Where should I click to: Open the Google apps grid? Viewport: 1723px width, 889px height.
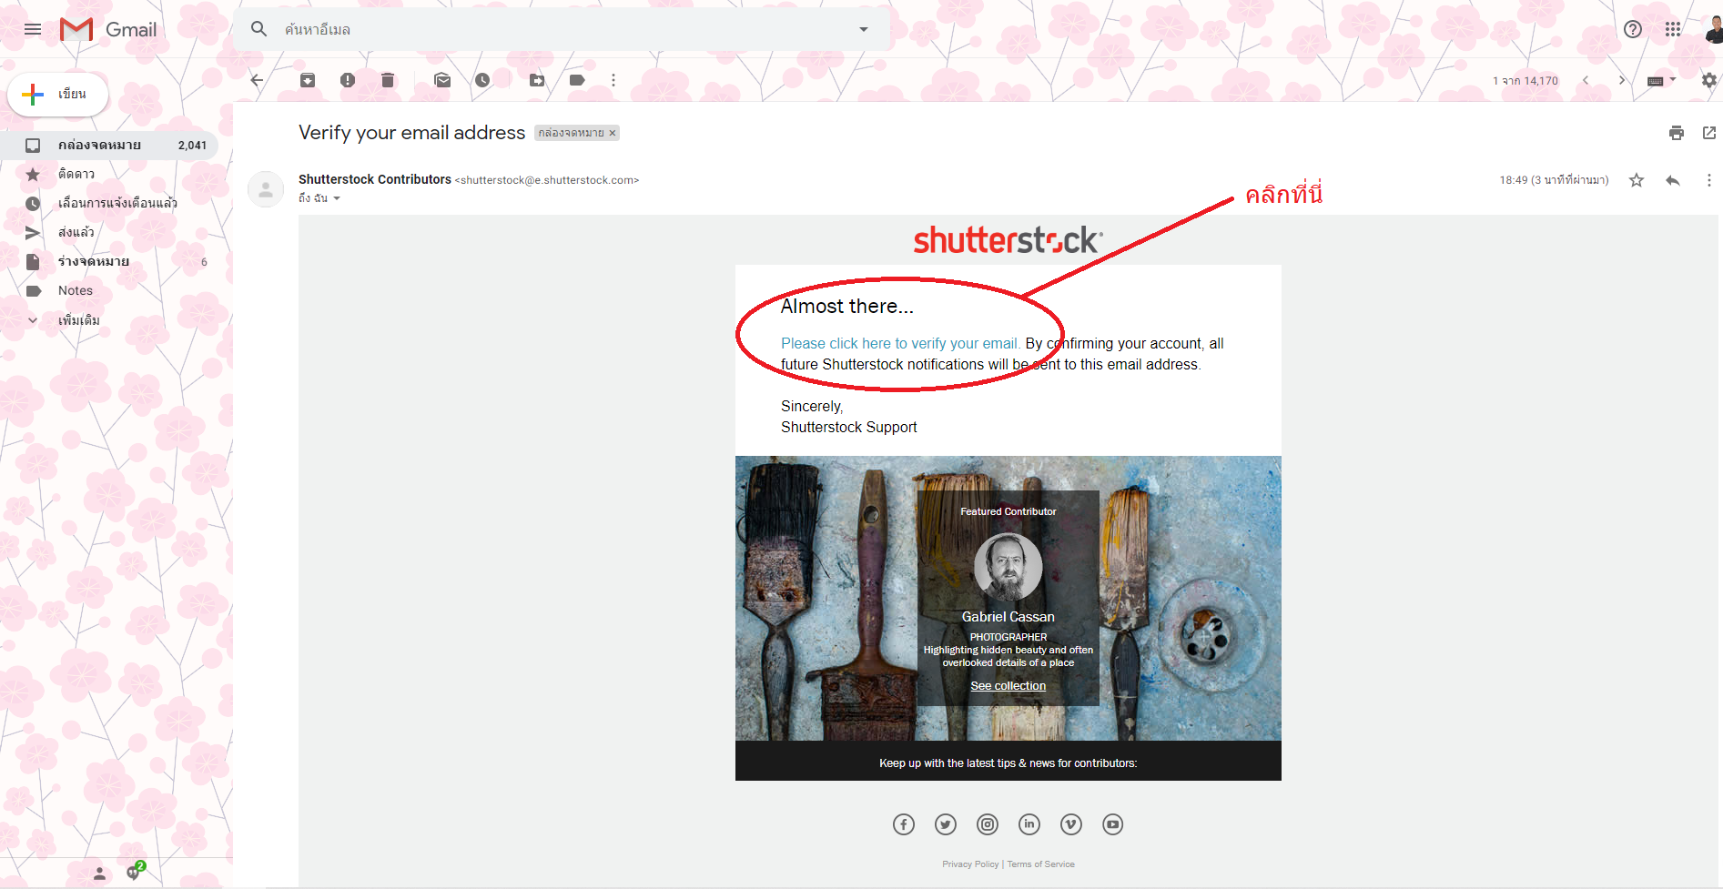click(x=1673, y=29)
